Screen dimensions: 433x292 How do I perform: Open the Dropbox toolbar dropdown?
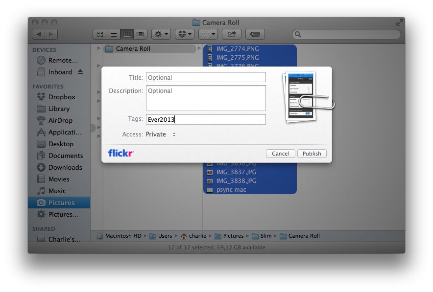(x=184, y=34)
